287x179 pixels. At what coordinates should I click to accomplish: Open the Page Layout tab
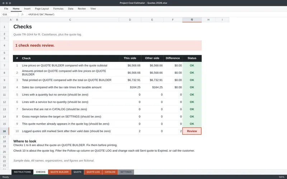tap(42, 9)
